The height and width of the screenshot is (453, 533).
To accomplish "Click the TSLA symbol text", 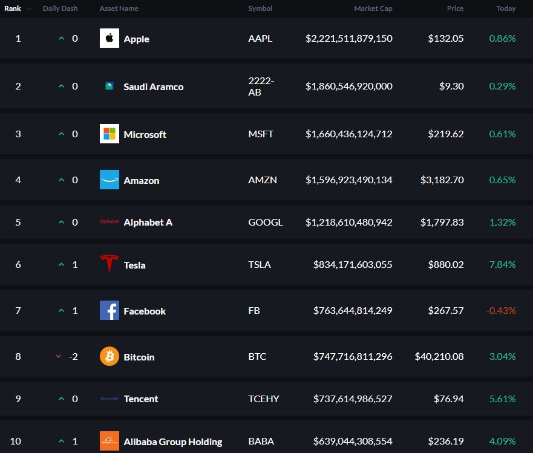I will (x=260, y=264).
